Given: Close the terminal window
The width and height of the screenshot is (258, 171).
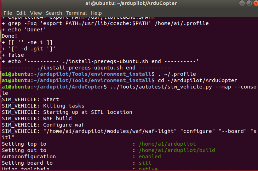Looking at the screenshot, I should click(256, 3).
